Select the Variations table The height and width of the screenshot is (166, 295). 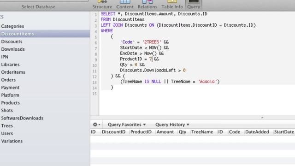[x=45, y=141]
